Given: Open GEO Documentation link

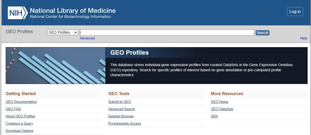Looking at the screenshot, I should tap(21, 102).
